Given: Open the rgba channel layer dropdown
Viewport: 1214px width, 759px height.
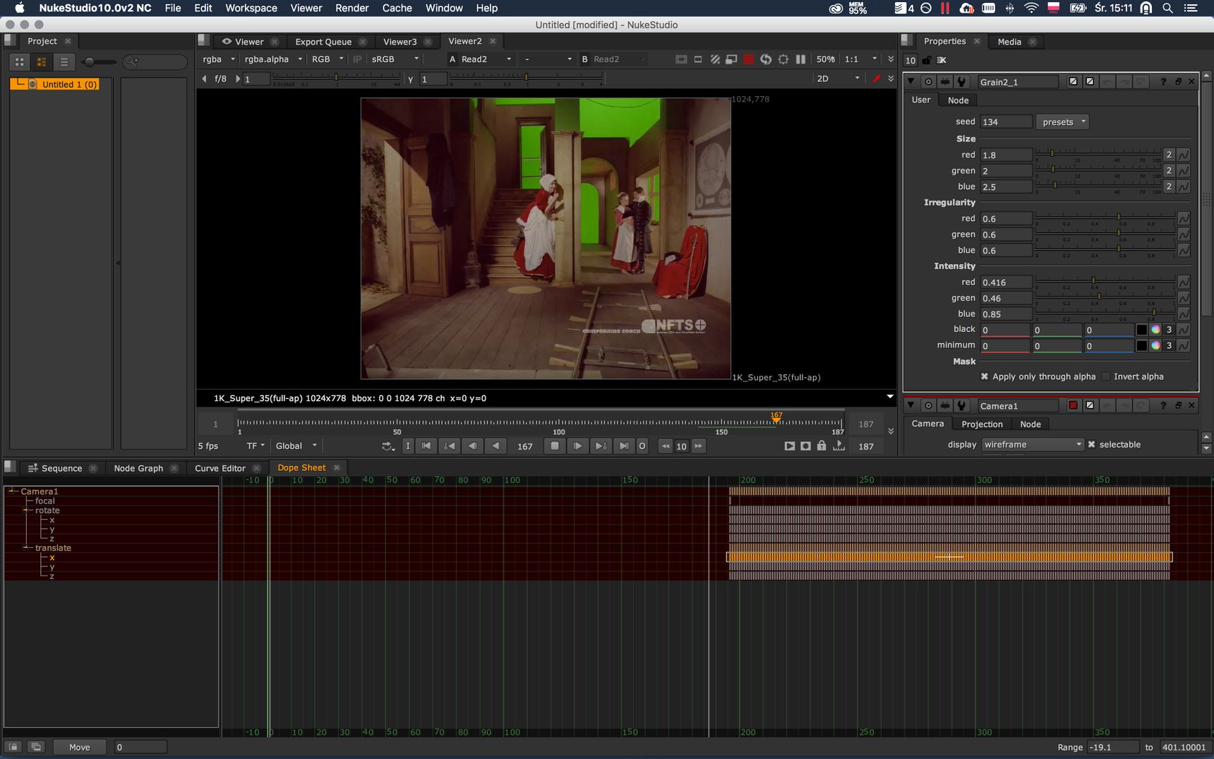Looking at the screenshot, I should tap(219, 59).
